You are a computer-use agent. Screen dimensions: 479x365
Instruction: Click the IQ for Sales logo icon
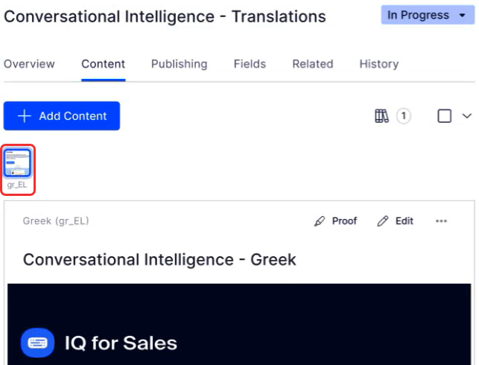click(x=37, y=343)
